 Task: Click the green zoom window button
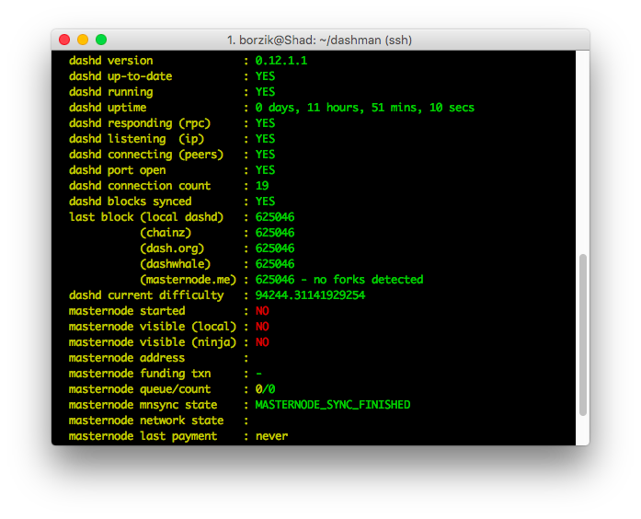click(101, 40)
